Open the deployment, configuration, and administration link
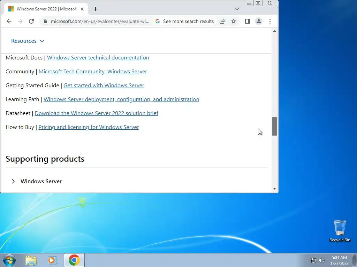Screen dimensions: 357x267 click(x=121, y=99)
